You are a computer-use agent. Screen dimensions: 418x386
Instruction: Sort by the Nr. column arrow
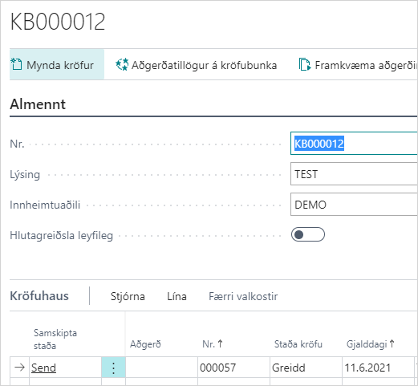coord(220,343)
